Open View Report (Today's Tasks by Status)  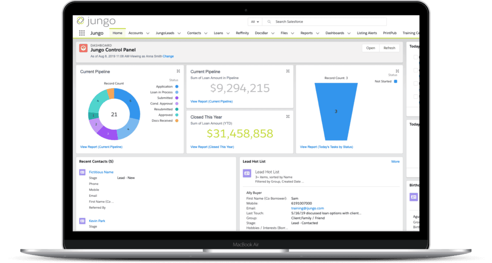pos(326,147)
